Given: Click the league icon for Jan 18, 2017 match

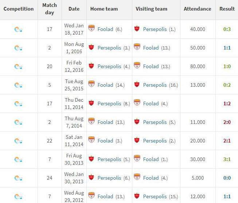Looking at the screenshot, I should [18, 29].
